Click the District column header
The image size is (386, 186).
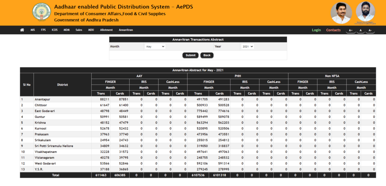[62, 85]
